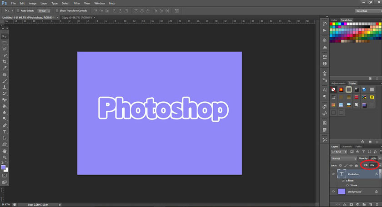
Task: Click the Clear Style icon in Styles panel
Action: (362, 142)
